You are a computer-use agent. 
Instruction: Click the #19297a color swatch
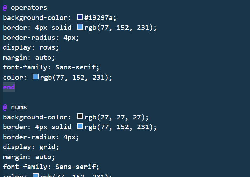(x=80, y=17)
